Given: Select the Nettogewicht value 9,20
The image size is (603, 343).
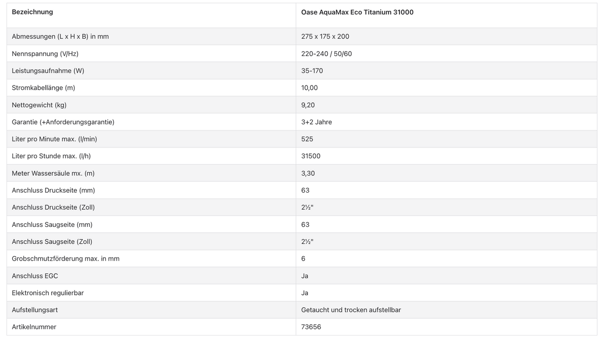Looking at the screenshot, I should tap(308, 105).
